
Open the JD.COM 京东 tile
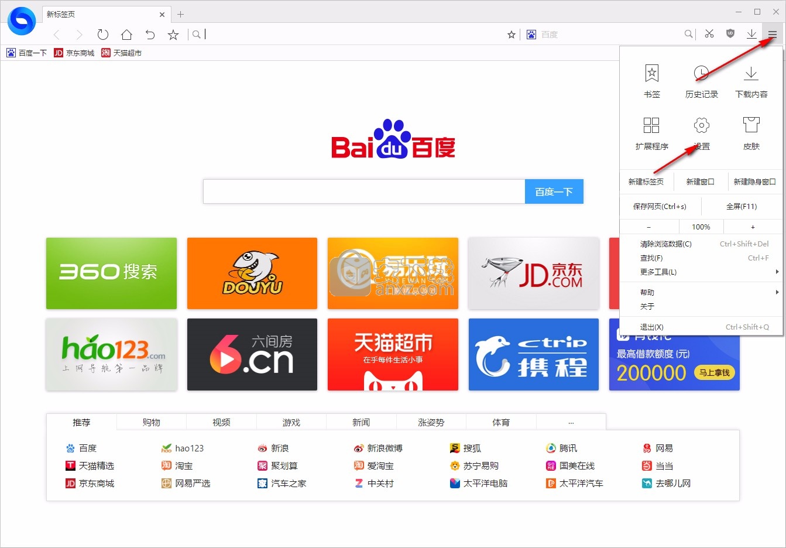click(534, 273)
